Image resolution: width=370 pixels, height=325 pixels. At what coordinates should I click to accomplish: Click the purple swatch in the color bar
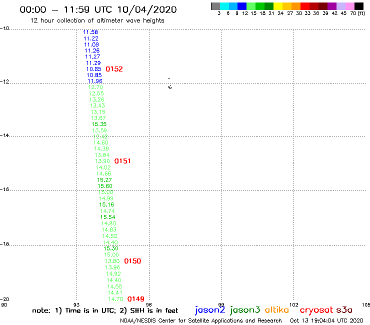[332, 6]
